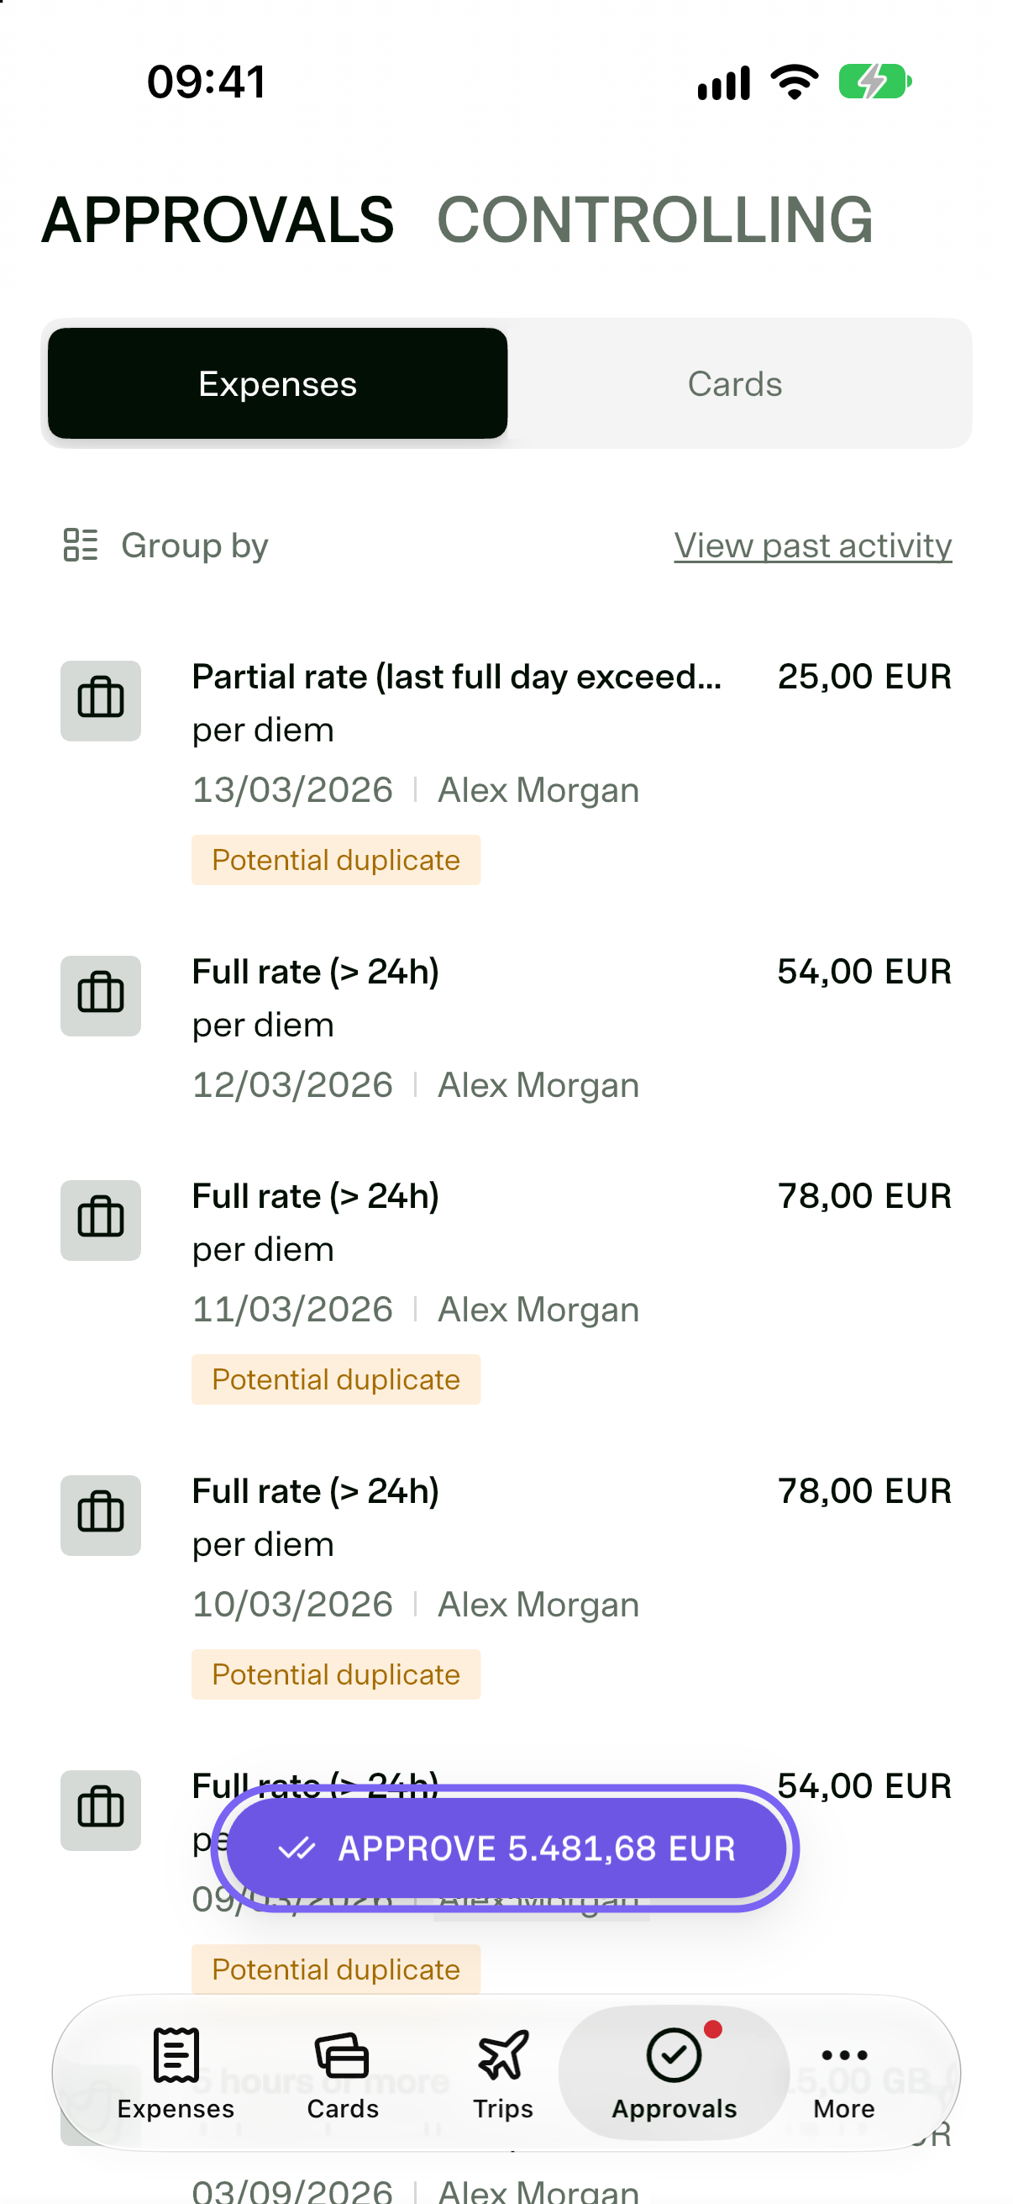
Task: Tap Potential duplicate tag on 10/03/2026 expense
Action: (336, 1674)
